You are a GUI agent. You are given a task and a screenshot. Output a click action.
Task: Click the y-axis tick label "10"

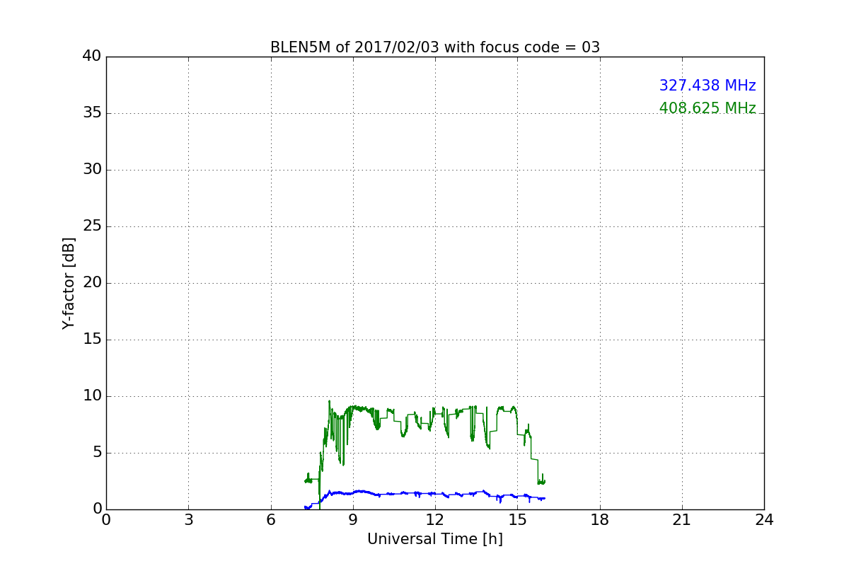(x=92, y=396)
